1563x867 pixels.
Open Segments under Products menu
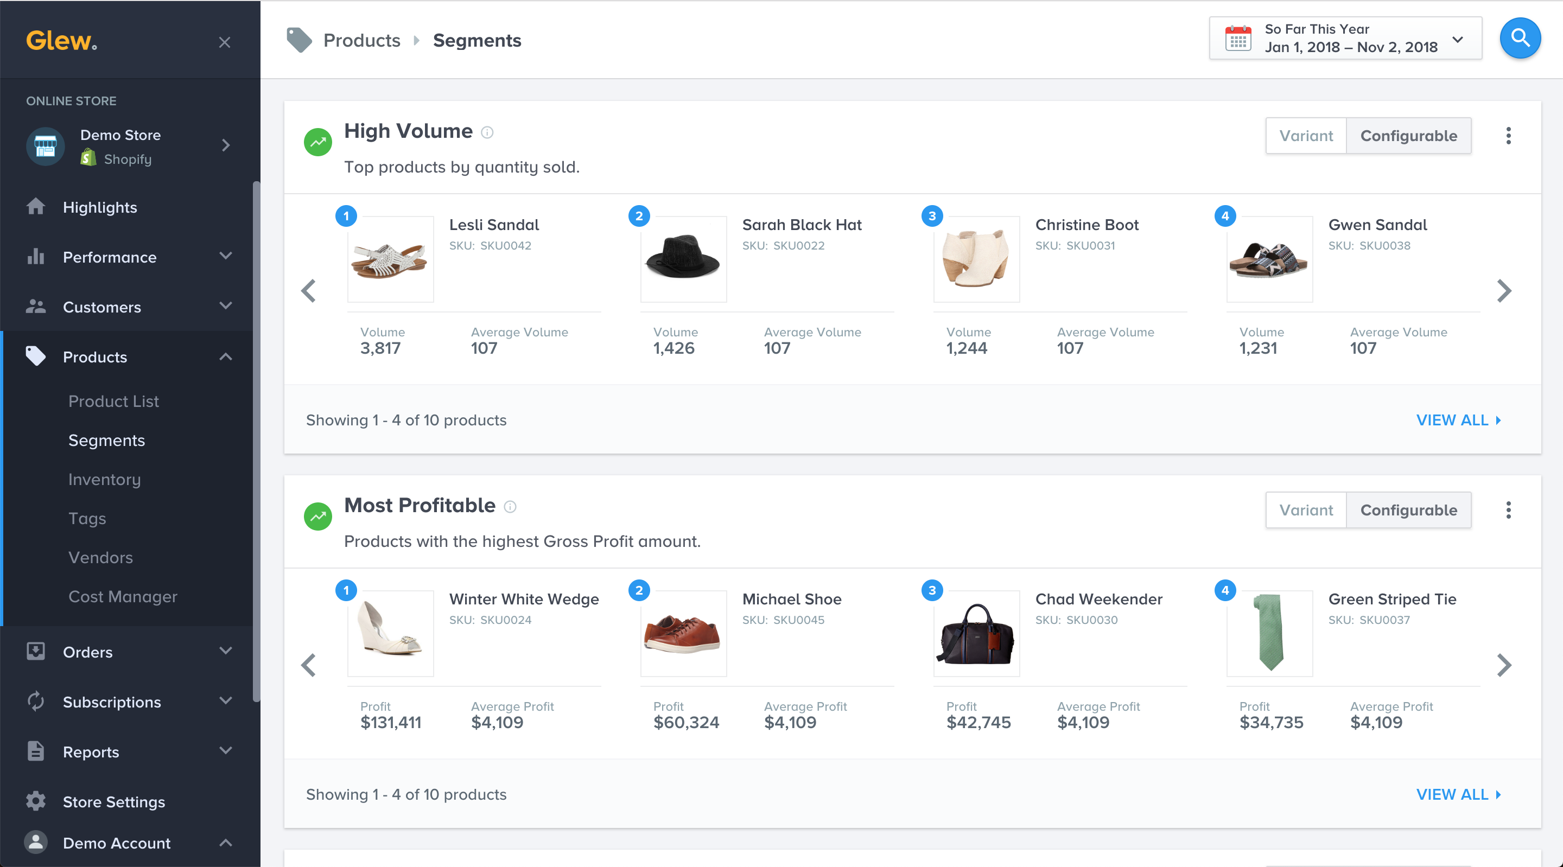[x=107, y=440]
